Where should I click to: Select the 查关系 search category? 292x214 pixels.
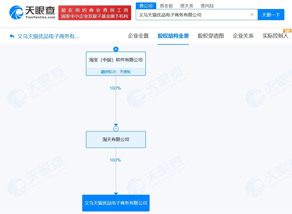186,6
